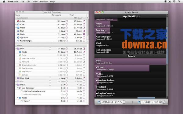This screenshot has width=183, height=114.
Task: Open the Work pool info button
Action: [x=50, y=49]
